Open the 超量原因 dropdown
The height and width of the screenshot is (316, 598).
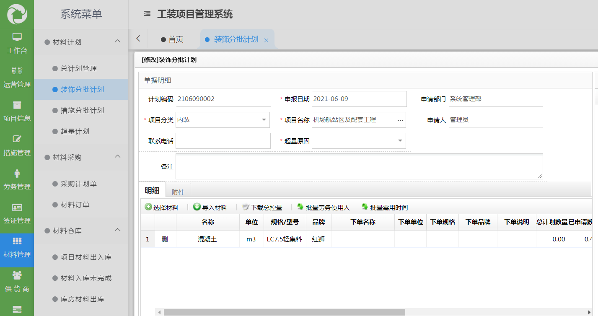click(x=400, y=140)
